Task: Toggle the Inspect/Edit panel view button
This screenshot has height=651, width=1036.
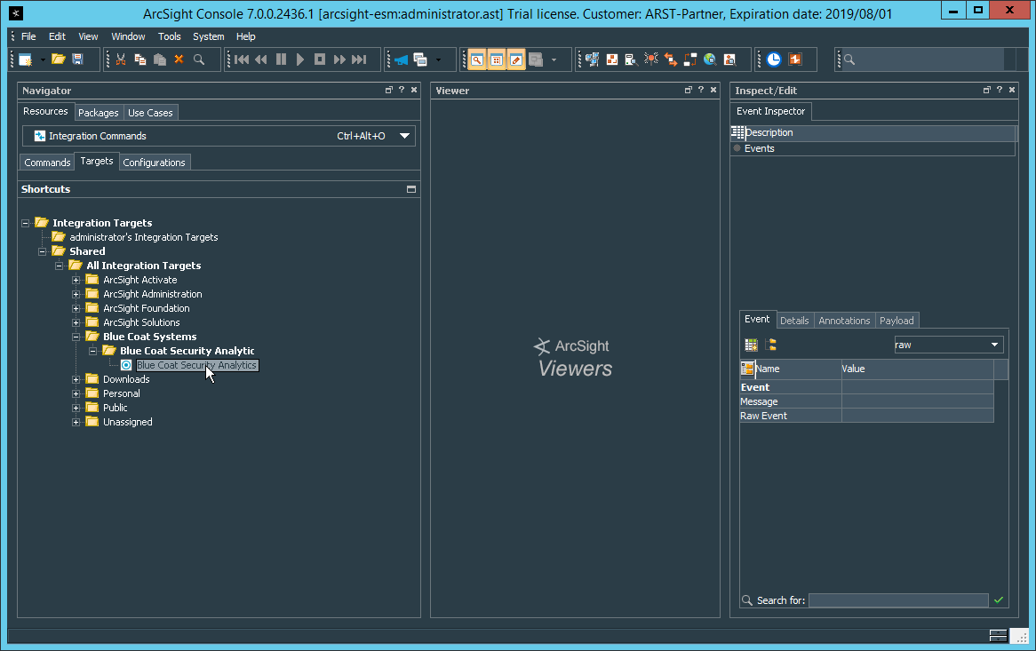Action: pyautogui.click(x=986, y=91)
